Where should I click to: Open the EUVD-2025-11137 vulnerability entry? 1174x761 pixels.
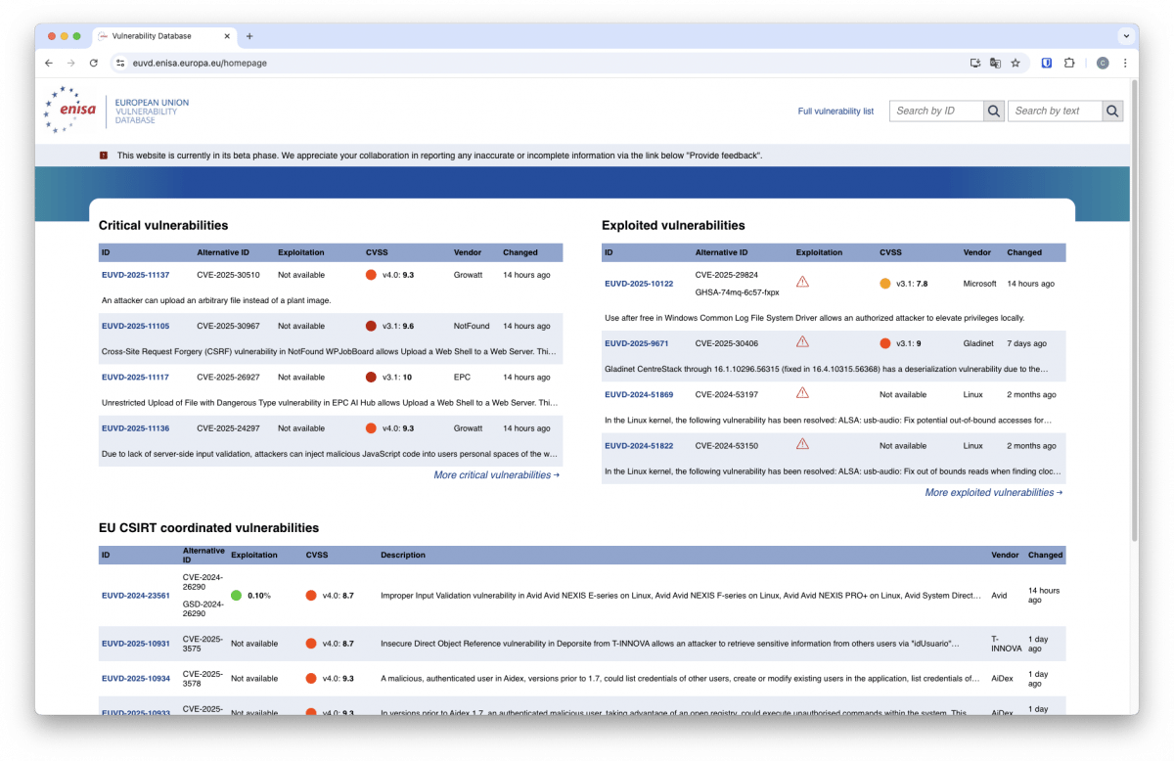coord(135,276)
